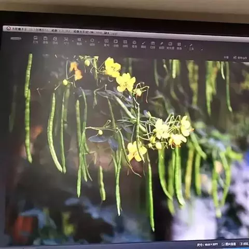The height and width of the screenshot is (249, 249).
Task: Expand the dropdown arrow beside 裁剪
Action: click(x=86, y=41)
